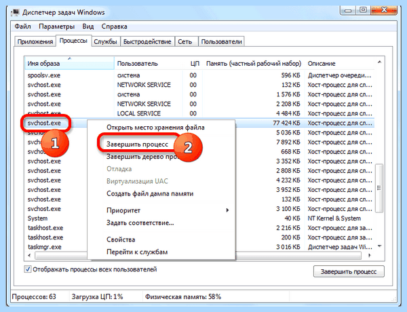The height and width of the screenshot is (312, 407).
Task: Click the 4 484 КБ memory cell
Action: click(288, 113)
